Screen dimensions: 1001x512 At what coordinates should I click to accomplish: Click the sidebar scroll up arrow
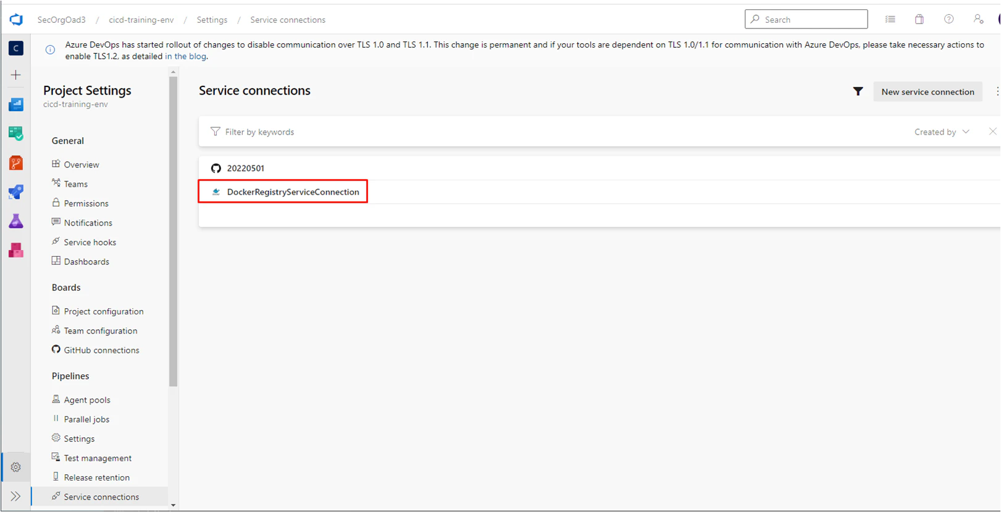[174, 72]
